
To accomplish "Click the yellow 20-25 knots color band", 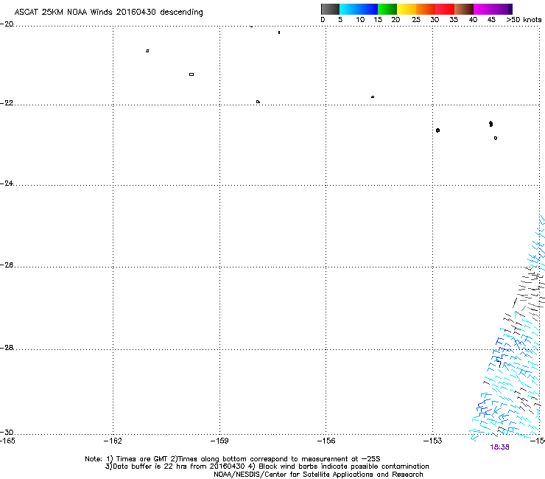I will pos(407,9).
